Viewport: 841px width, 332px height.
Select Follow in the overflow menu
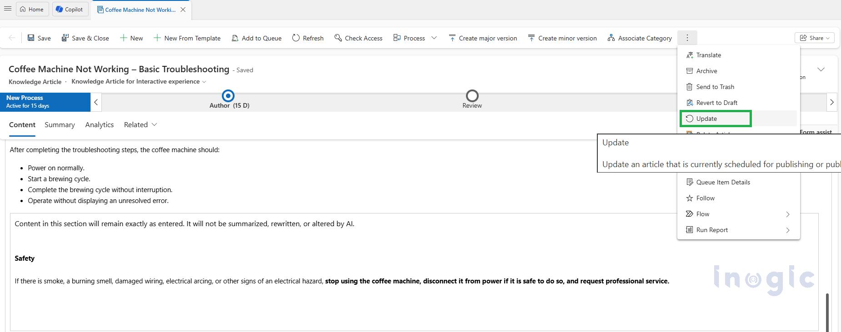[x=738, y=198]
